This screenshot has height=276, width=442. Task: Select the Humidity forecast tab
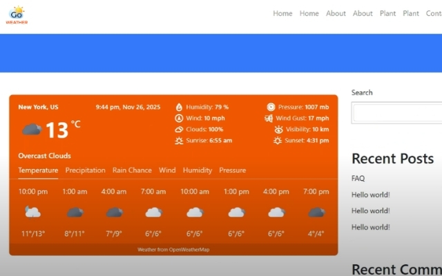pos(198,170)
